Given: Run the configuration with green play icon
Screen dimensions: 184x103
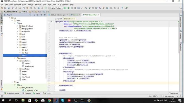Looking at the screenshot, I should (65, 8).
